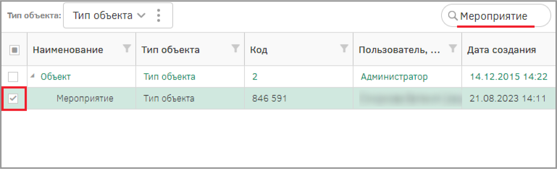Open the filter on the Пользователь column
Viewport: 557px width, 169px height.
point(453,48)
